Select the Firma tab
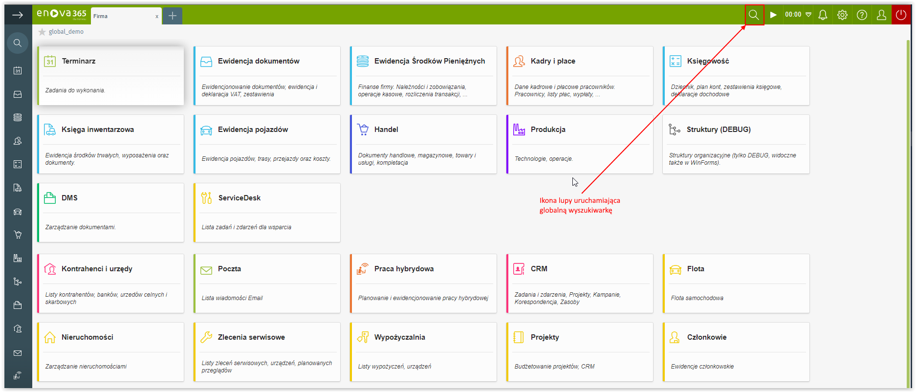The height and width of the screenshot is (392, 916). [x=122, y=16]
